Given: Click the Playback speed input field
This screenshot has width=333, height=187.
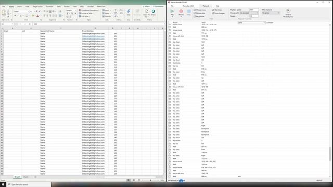Looking at the screenshot, I should point(254,10).
